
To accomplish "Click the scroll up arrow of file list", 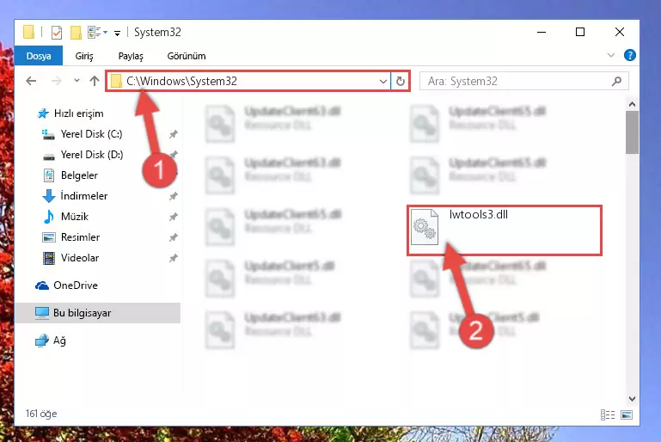I will (632, 104).
